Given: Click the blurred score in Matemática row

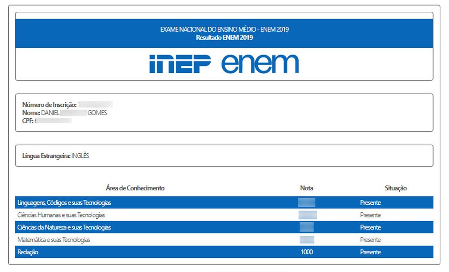Looking at the screenshot, I should point(307,240).
